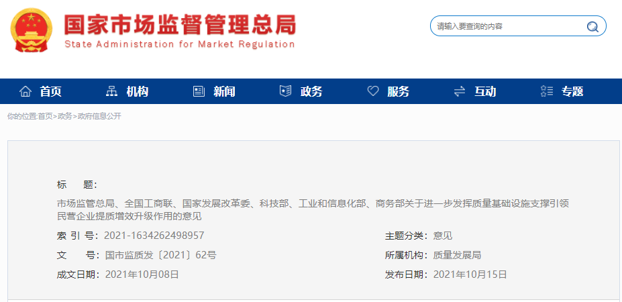Click the 索引号 label
Viewport: 622px width, 302px height.
77,236
